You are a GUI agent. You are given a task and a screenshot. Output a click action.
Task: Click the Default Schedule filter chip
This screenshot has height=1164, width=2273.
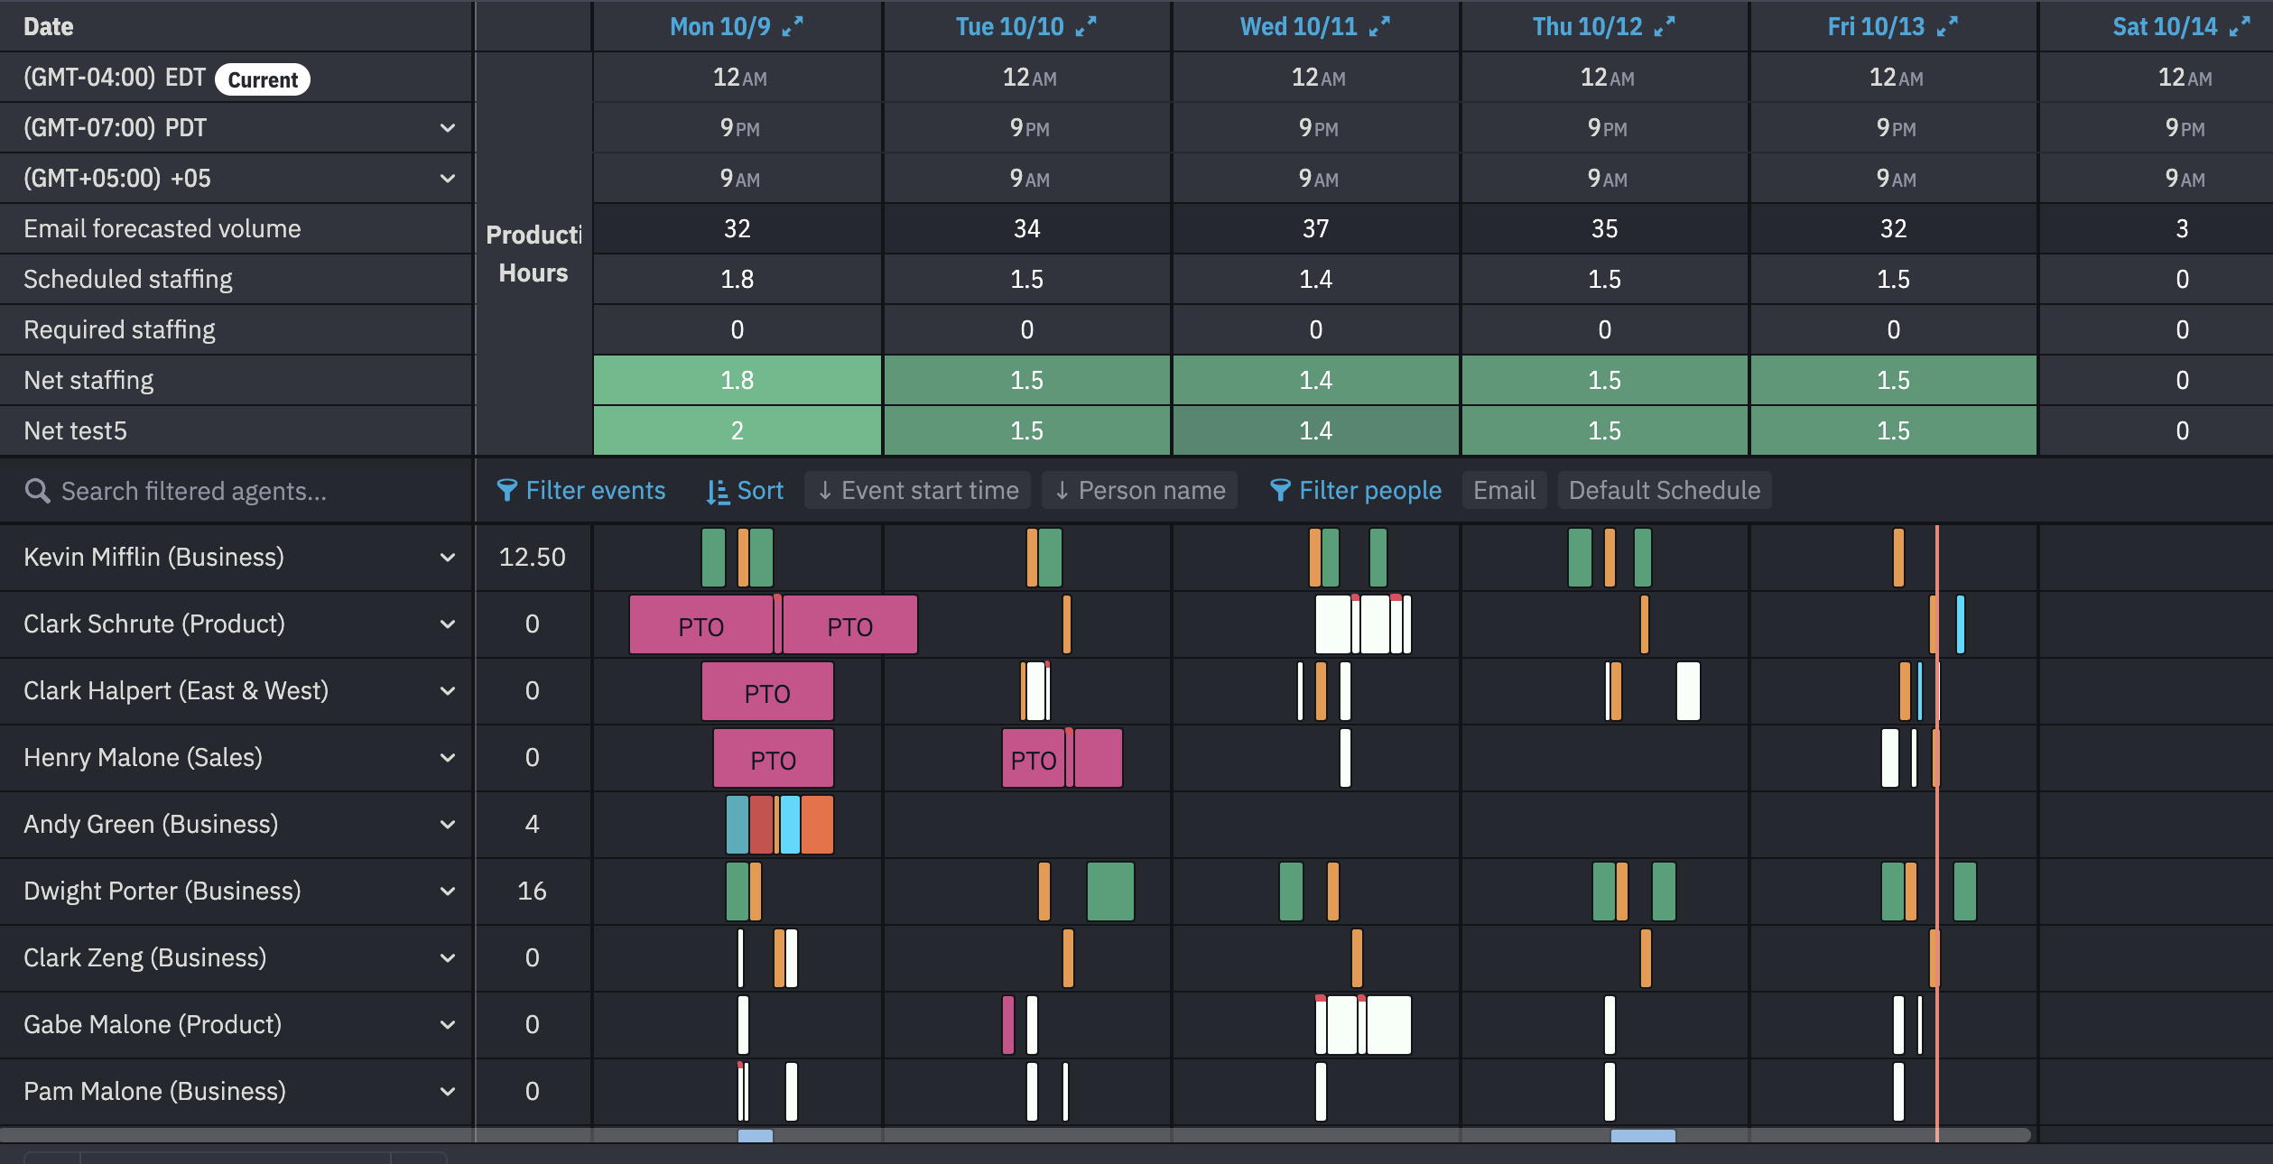click(1664, 490)
